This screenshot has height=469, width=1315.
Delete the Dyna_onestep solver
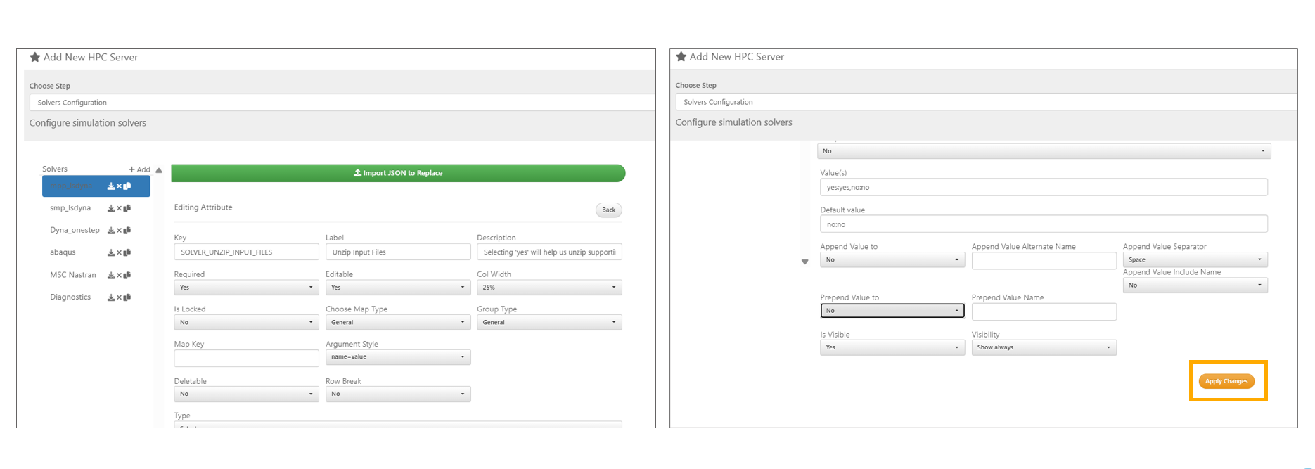point(119,231)
